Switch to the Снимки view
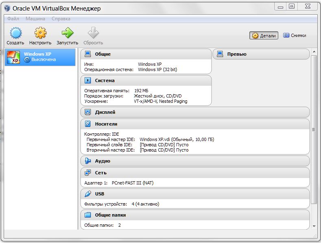 pos(295,35)
